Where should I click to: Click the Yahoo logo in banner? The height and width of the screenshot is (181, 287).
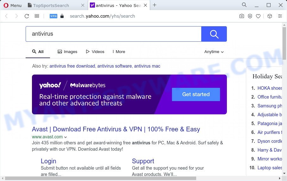click(x=50, y=85)
